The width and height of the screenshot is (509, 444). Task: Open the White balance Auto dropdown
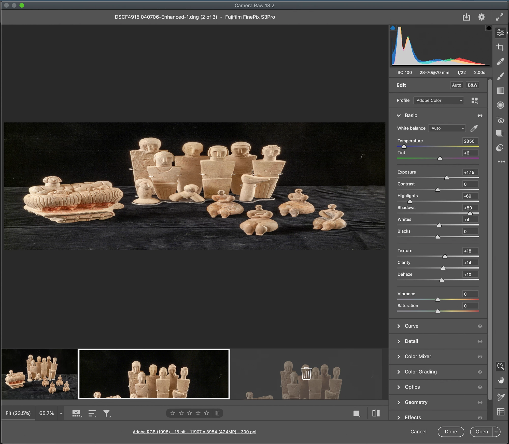click(447, 128)
